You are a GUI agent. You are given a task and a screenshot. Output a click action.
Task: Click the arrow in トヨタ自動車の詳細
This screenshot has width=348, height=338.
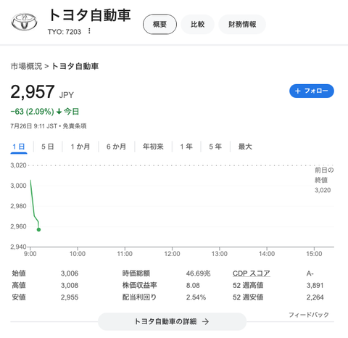coord(205,321)
